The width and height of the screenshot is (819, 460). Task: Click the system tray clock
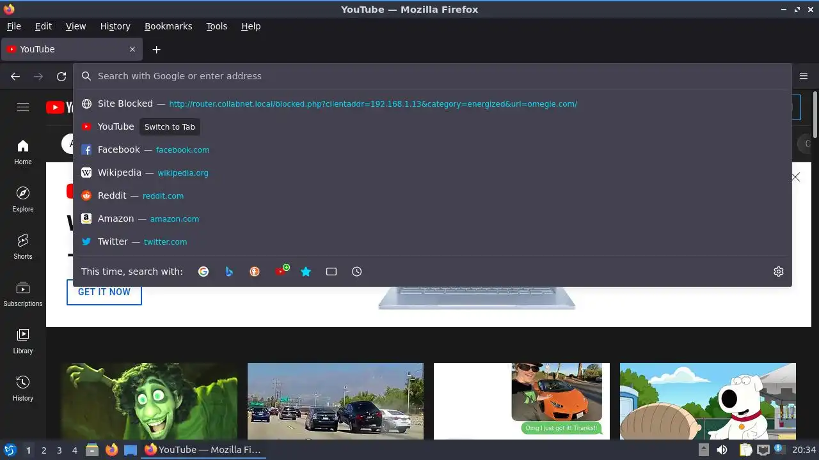804,450
